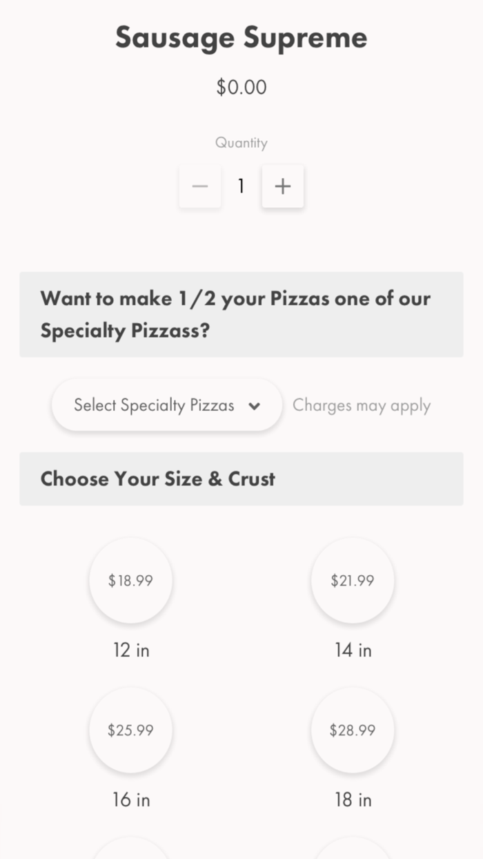The image size is (483, 859).
Task: Click the Sausage Supreme title
Action: pyautogui.click(x=241, y=38)
